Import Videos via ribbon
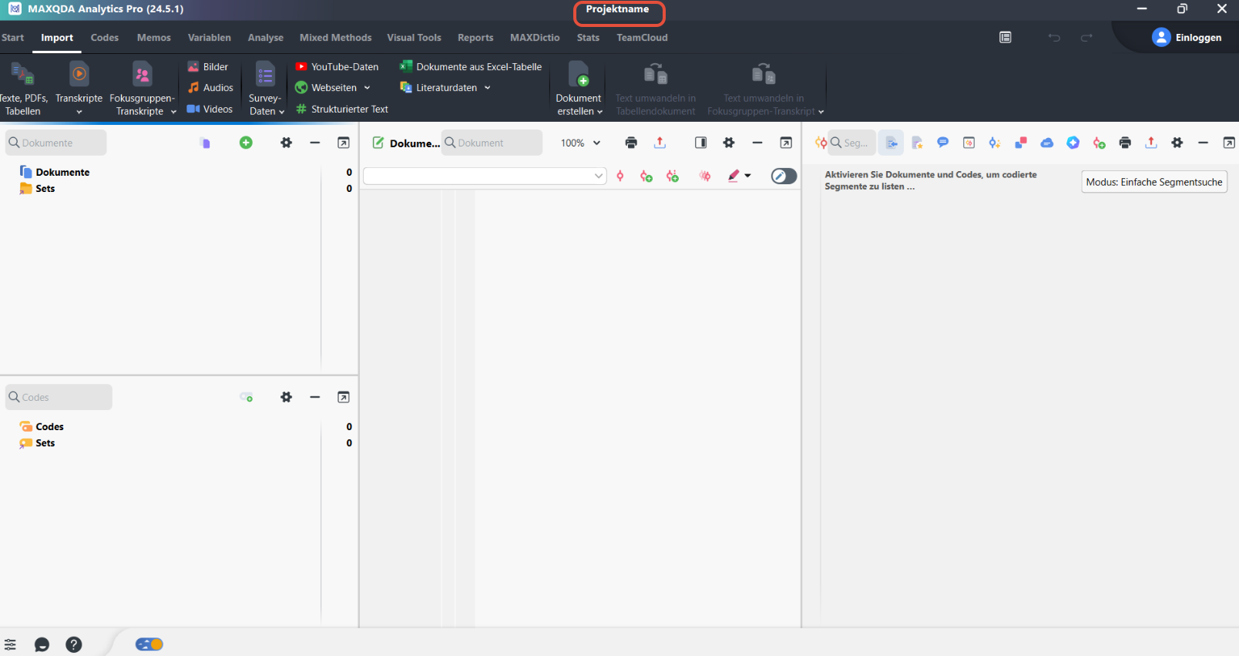Image resolution: width=1239 pixels, height=656 pixels. tap(210, 109)
